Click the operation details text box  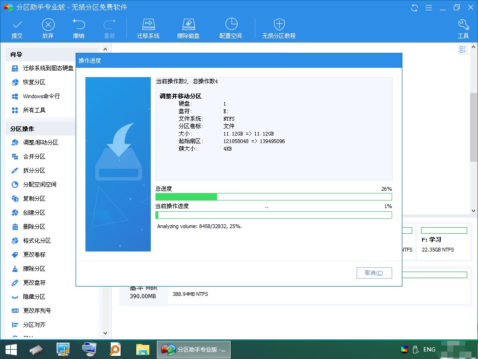click(274, 129)
